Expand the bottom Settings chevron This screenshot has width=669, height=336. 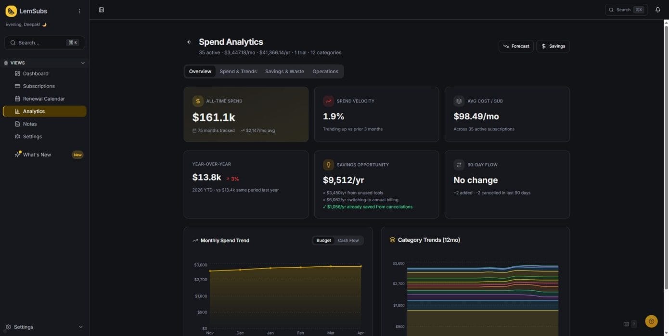tap(80, 327)
